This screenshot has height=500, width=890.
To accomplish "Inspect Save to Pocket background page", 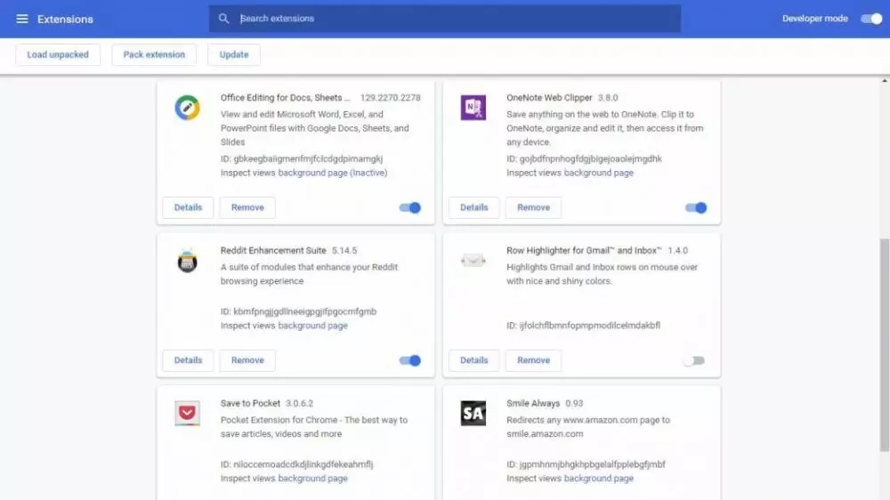I will tap(312, 478).
